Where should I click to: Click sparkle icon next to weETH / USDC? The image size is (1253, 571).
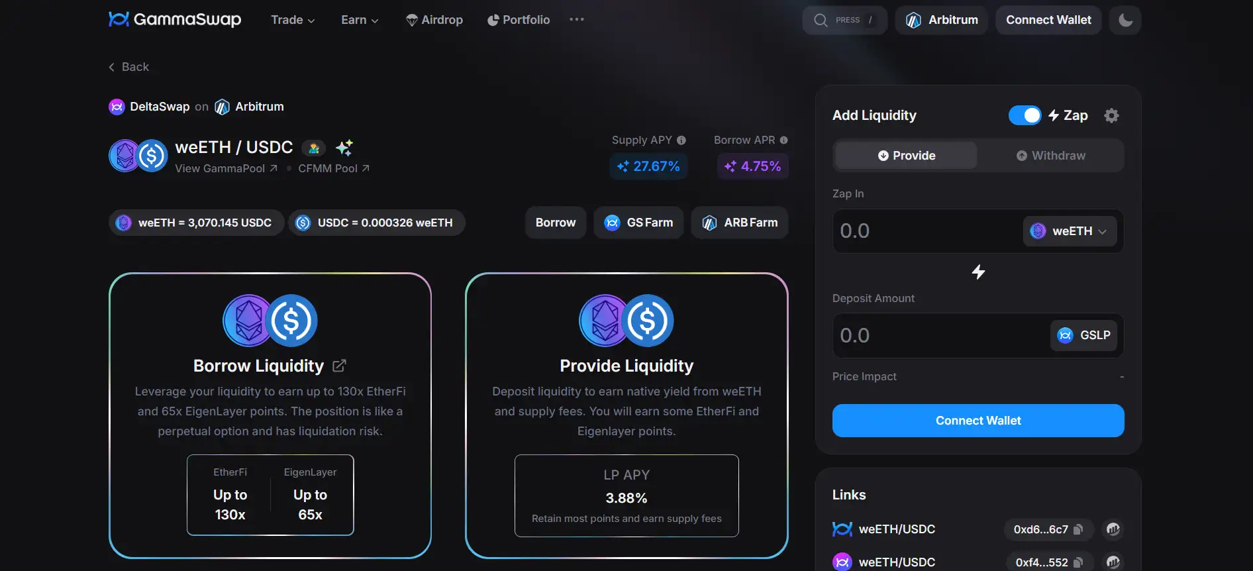click(344, 147)
